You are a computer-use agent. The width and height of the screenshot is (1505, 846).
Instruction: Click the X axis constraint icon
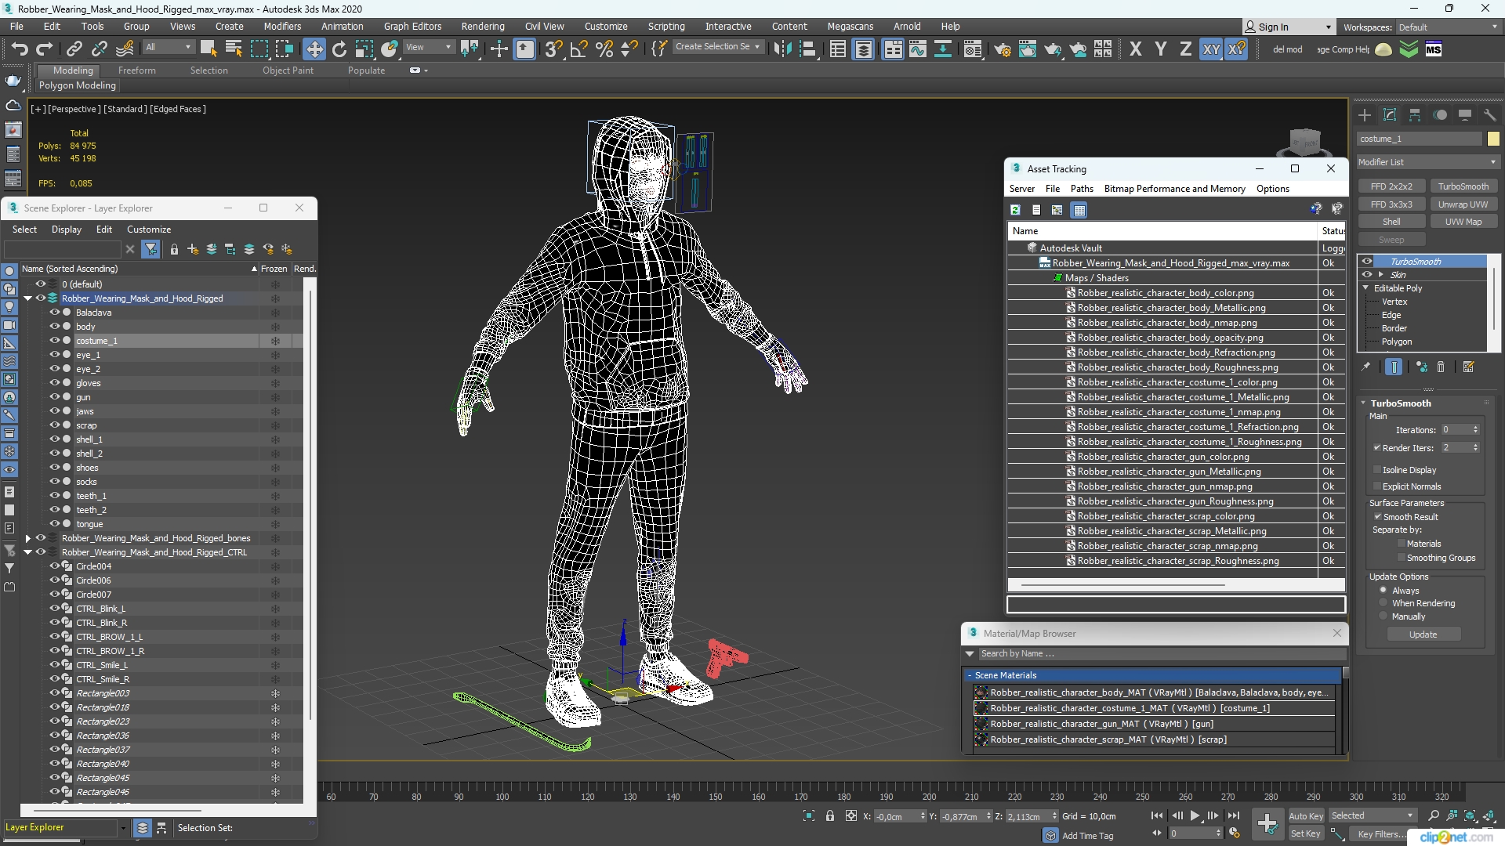point(1135,49)
